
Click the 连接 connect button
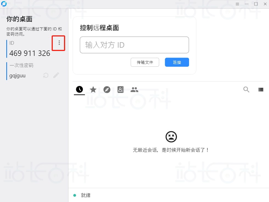pyautogui.click(x=177, y=62)
